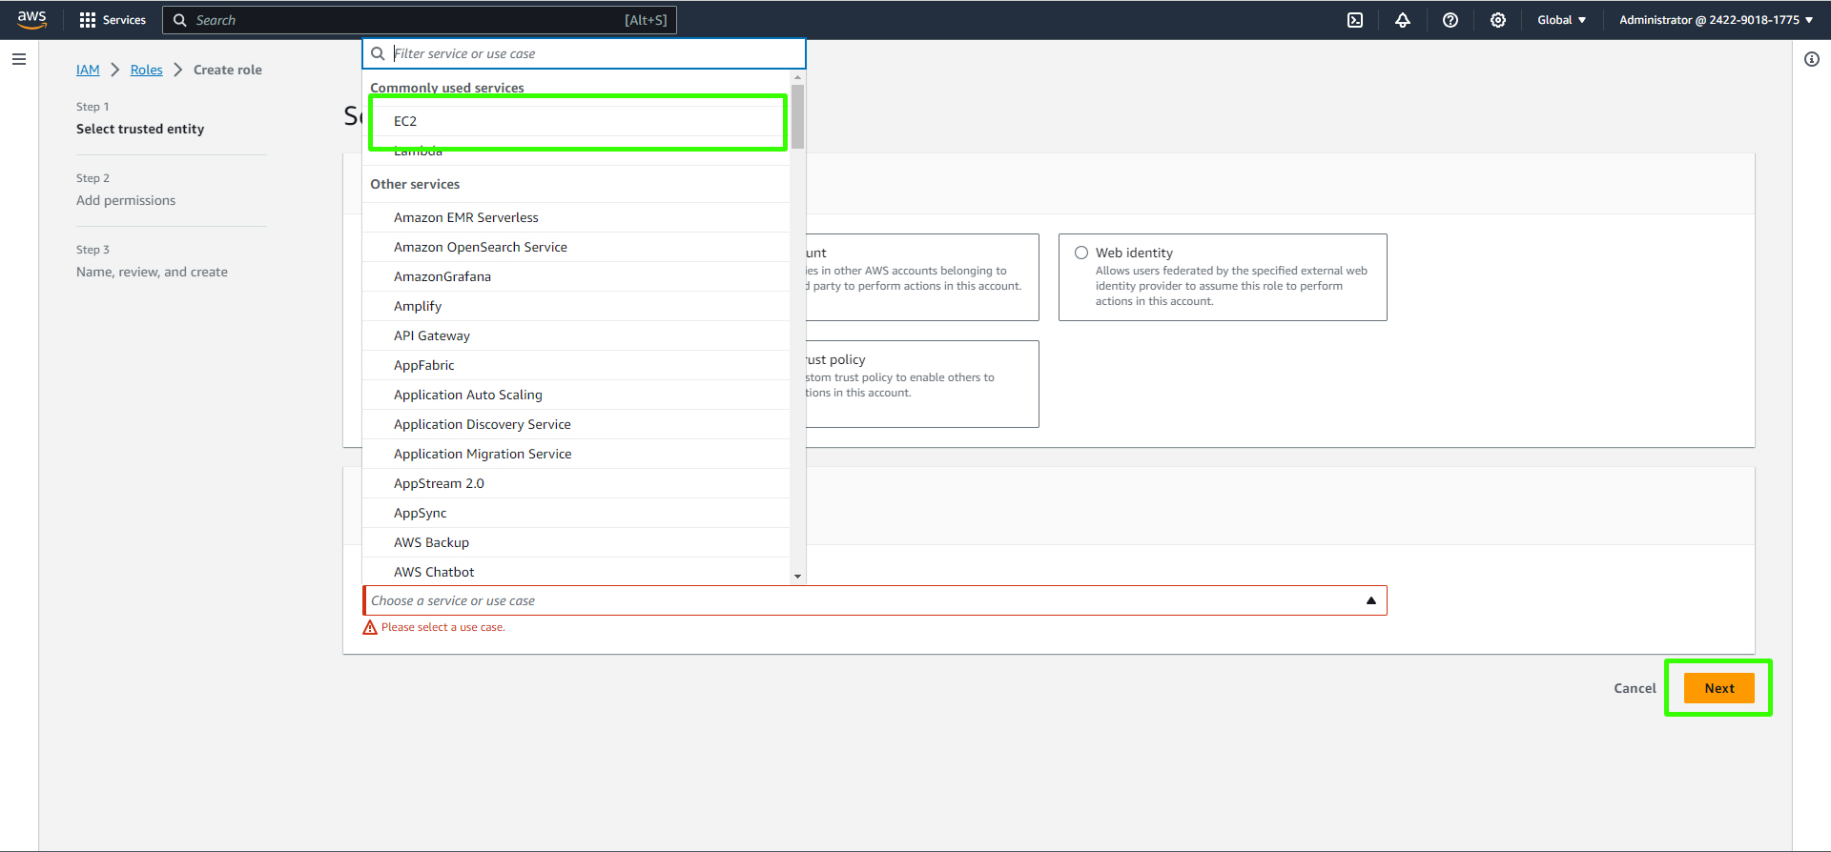1831x852 pixels.
Task: Click the list scroll-up arrow
Action: coord(797,77)
